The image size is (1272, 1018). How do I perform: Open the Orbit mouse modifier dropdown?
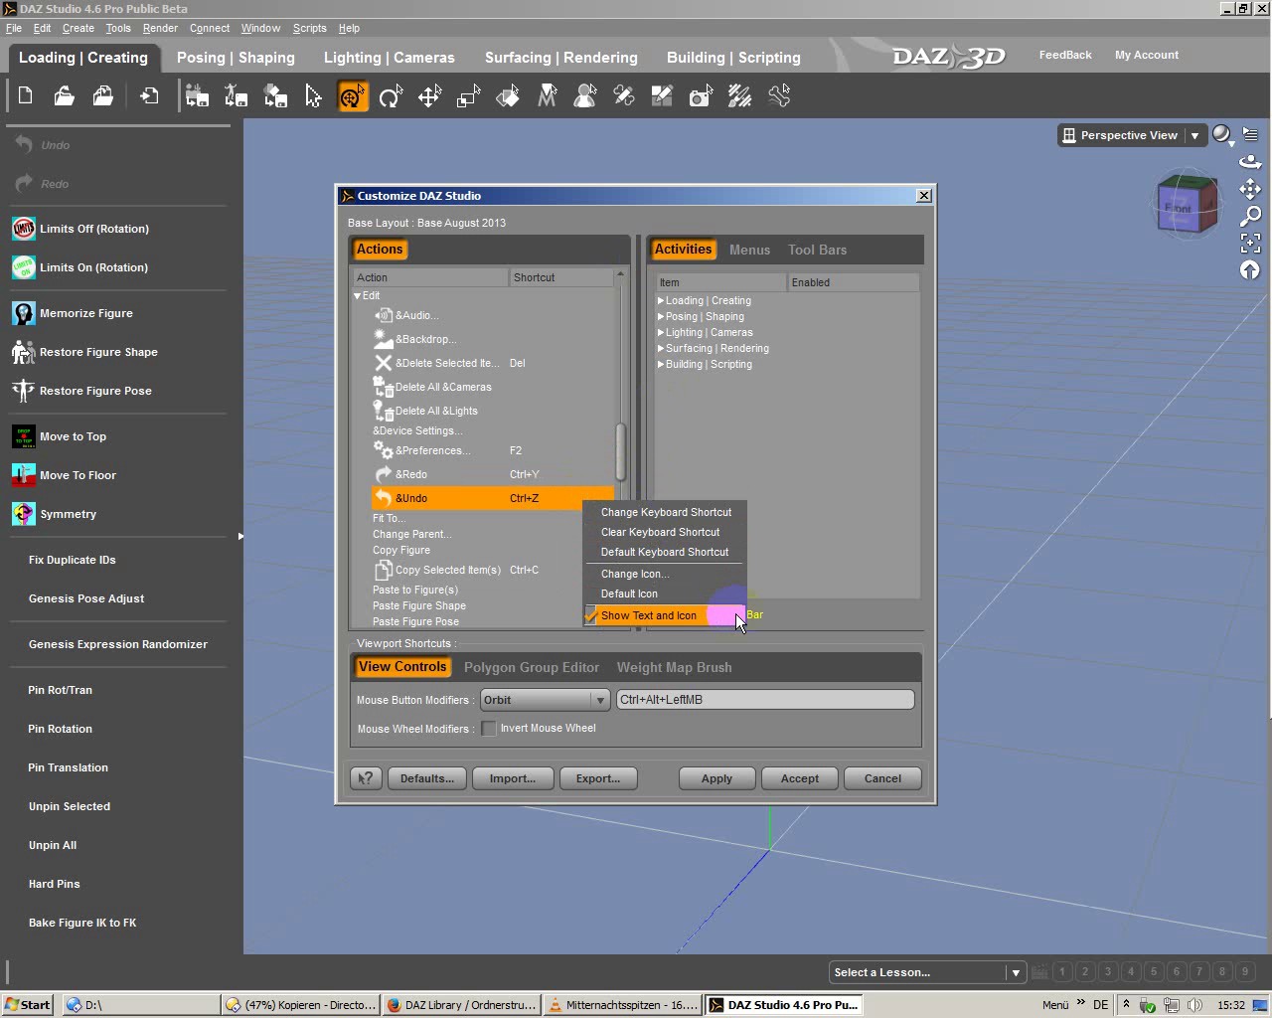tap(545, 700)
